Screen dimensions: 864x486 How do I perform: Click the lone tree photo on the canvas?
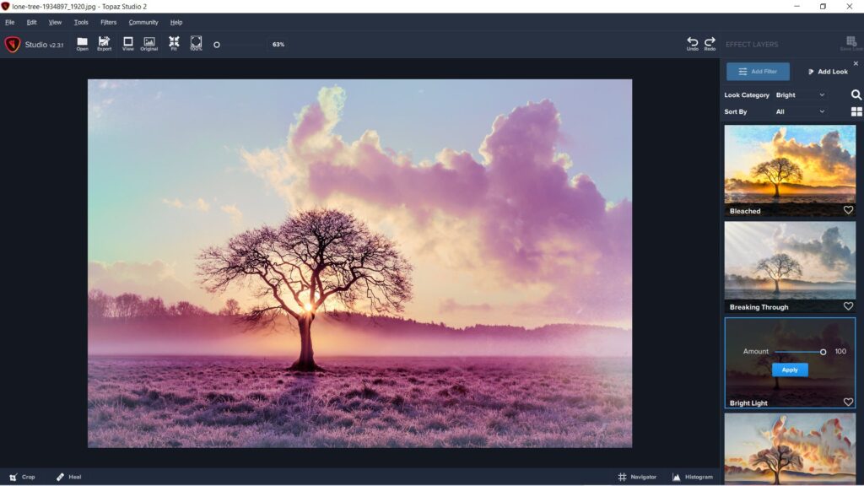point(359,263)
